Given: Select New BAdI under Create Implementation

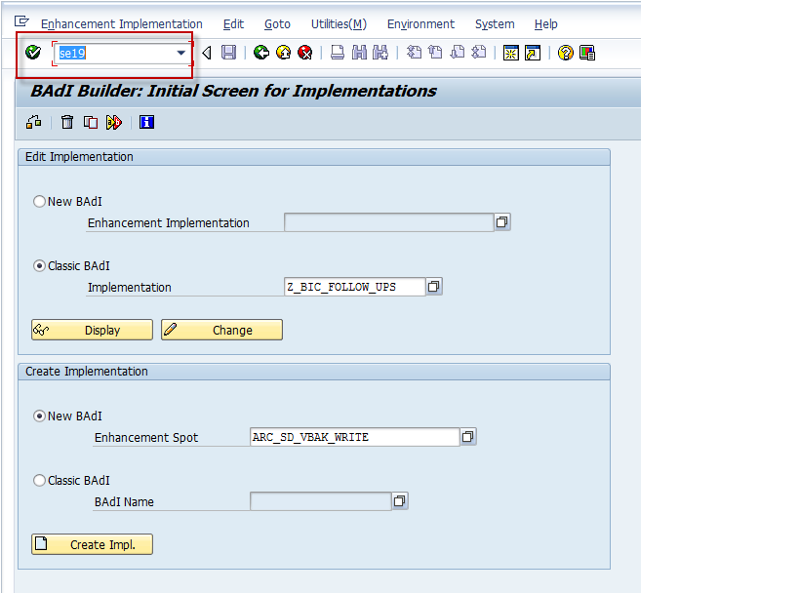Looking at the screenshot, I should [39, 416].
